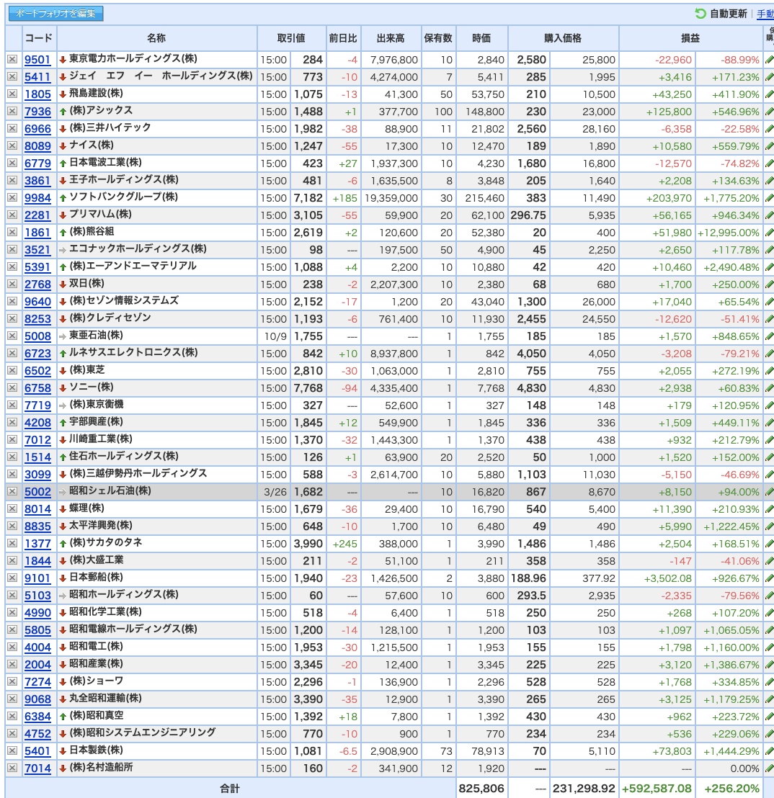The image size is (774, 798).
Task: Edit row 2281 プリマハム pencil icon
Action: click(x=769, y=215)
